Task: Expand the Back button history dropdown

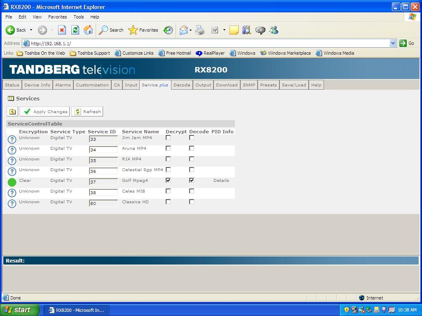Action: coord(31,30)
